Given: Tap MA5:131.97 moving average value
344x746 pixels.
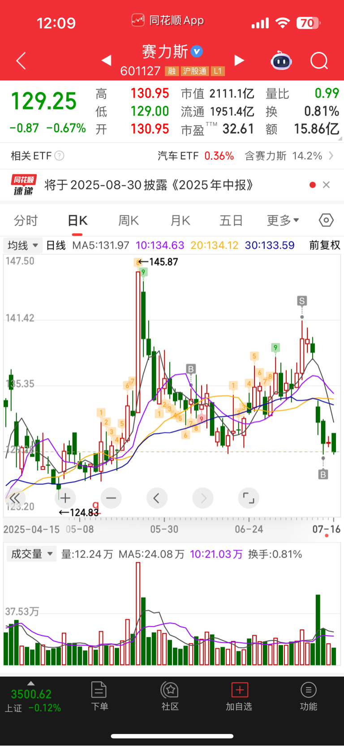Looking at the screenshot, I should coord(101,245).
